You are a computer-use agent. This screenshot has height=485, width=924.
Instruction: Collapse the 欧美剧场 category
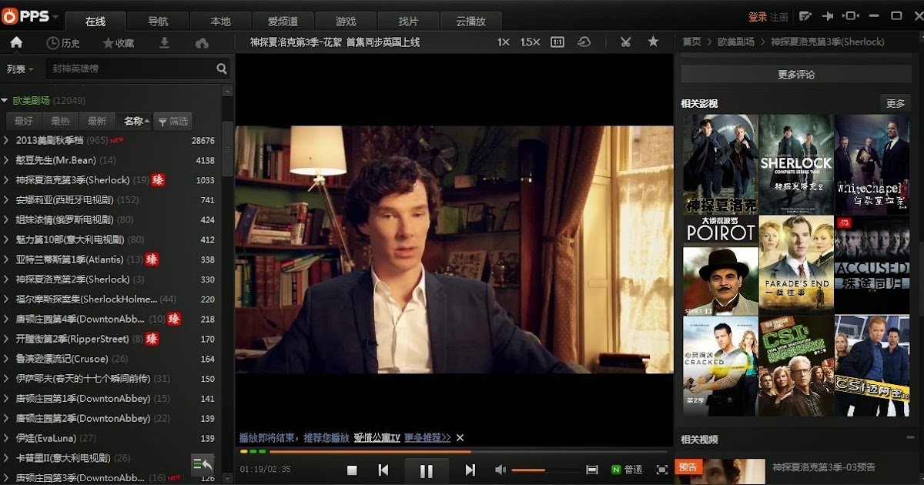tap(5, 101)
